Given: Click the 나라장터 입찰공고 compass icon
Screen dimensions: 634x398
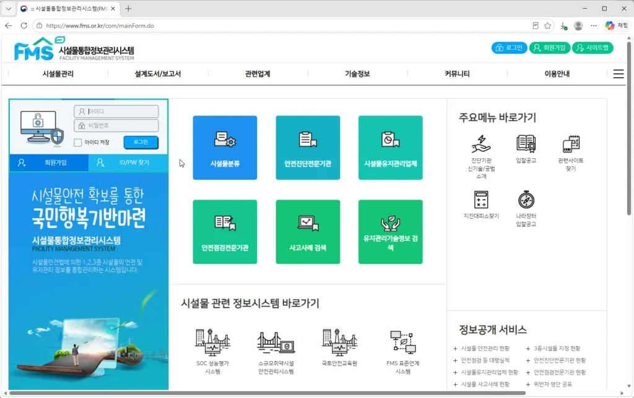Looking at the screenshot, I should 526,200.
